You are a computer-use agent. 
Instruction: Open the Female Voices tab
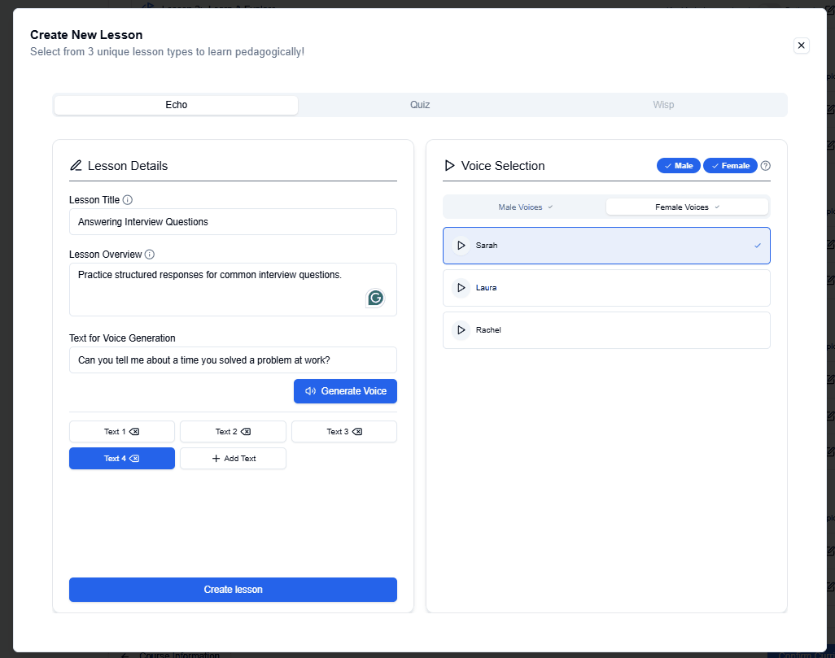click(687, 207)
